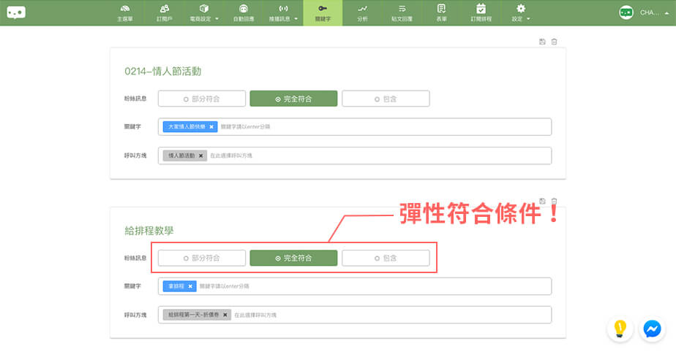Remove the 情人節活動 block tag
The image size is (676, 352).
(x=200, y=156)
